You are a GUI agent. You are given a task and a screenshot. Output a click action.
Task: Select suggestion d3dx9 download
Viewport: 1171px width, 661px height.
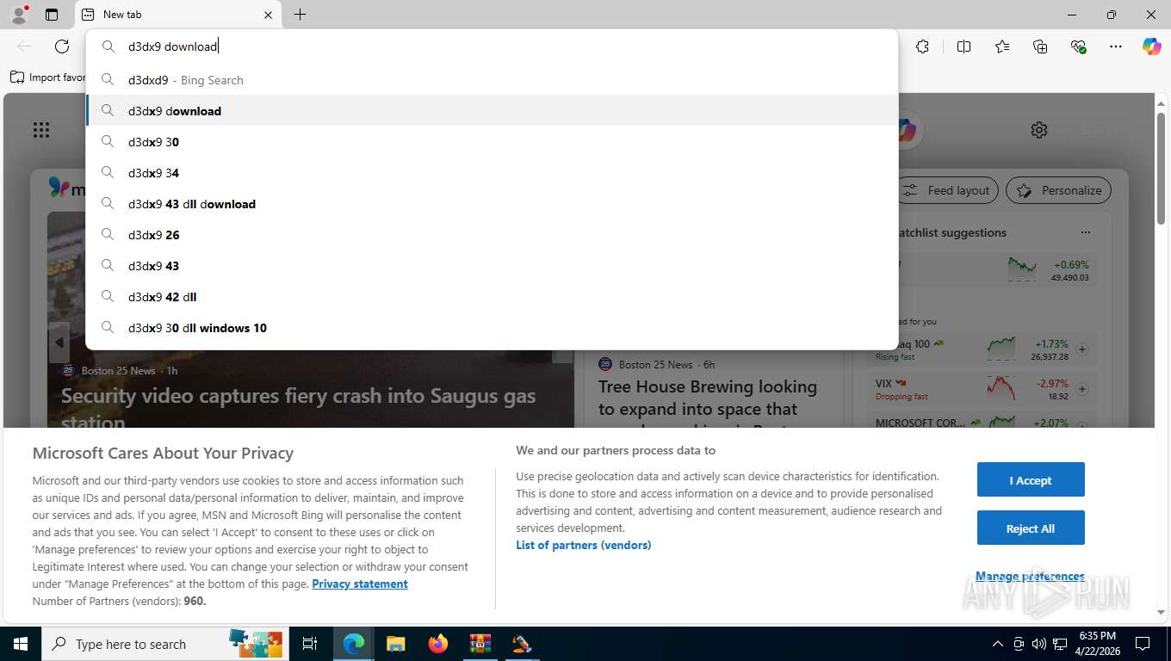click(492, 111)
